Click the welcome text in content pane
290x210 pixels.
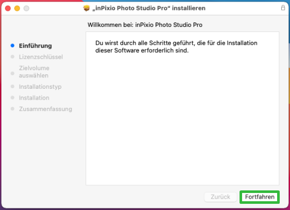point(176,46)
